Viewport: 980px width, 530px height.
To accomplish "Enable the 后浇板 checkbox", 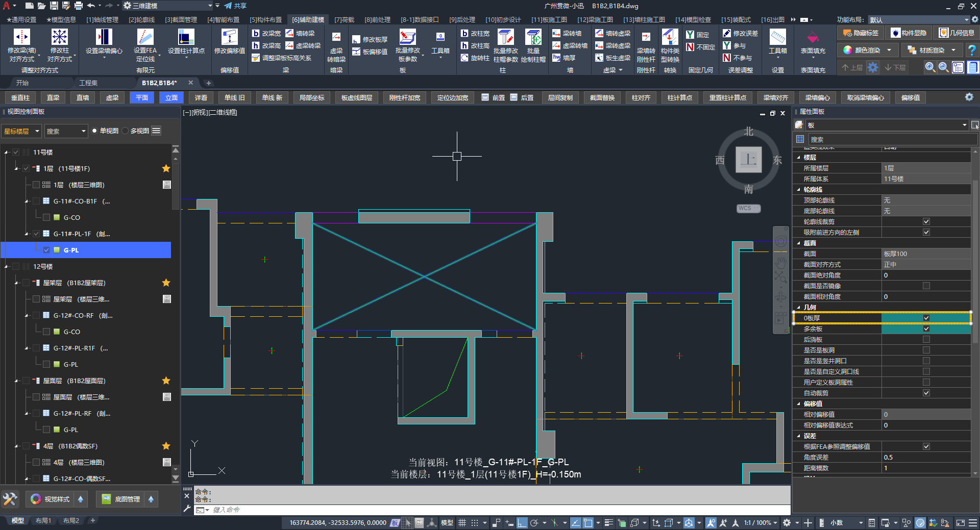I will pyautogui.click(x=926, y=339).
